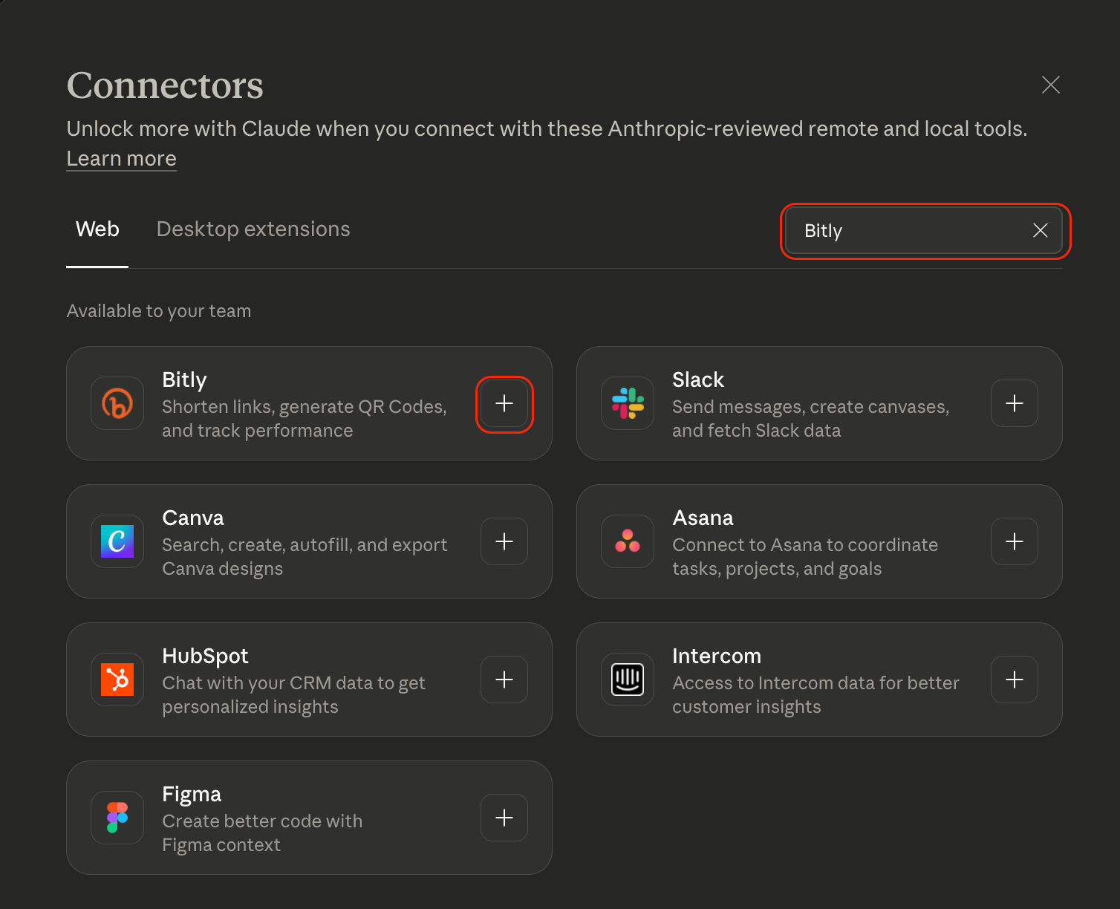Click 'Shorten links, generate QR Codes' description
The image size is (1120, 909).
pyautogui.click(x=305, y=419)
